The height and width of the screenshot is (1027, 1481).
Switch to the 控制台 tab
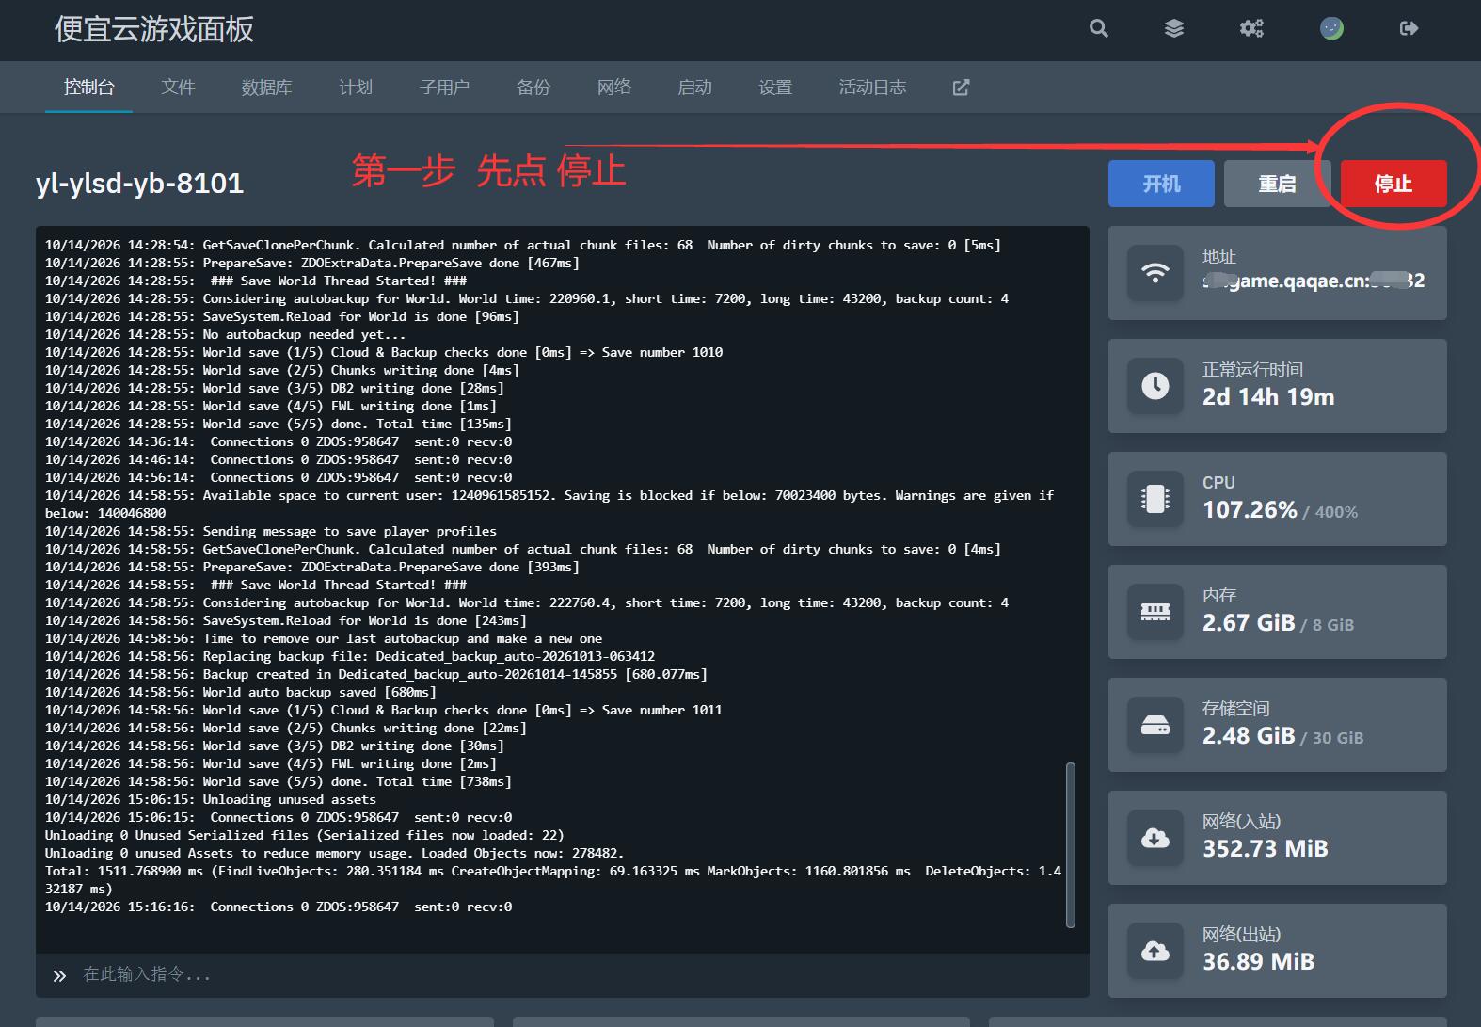[x=88, y=88]
